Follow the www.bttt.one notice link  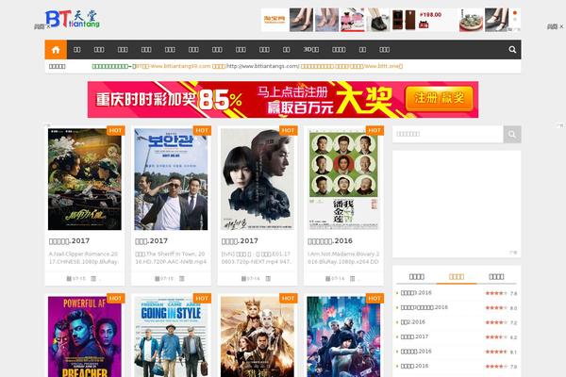pos(382,66)
